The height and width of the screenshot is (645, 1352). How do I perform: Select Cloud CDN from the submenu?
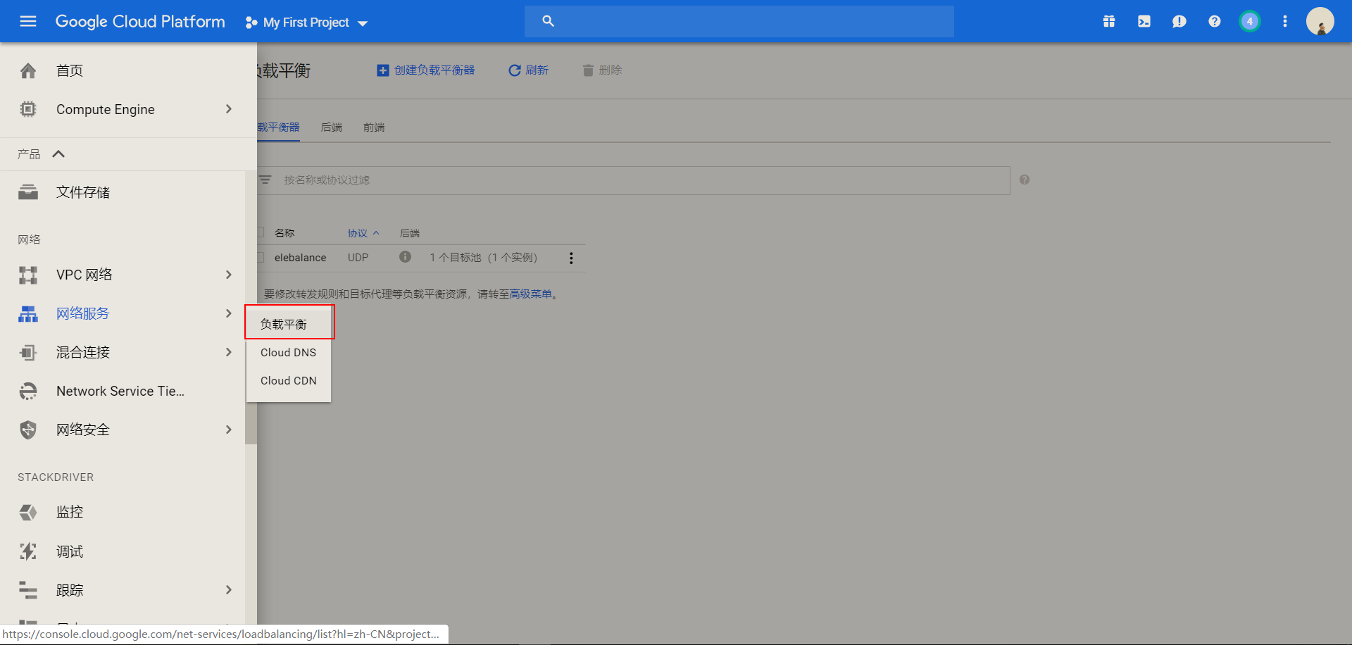point(289,380)
